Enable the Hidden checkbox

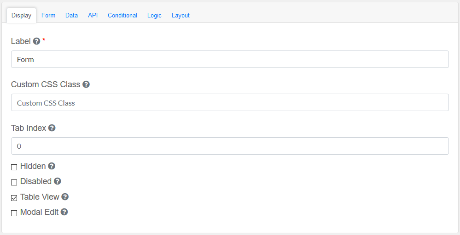[14, 167]
